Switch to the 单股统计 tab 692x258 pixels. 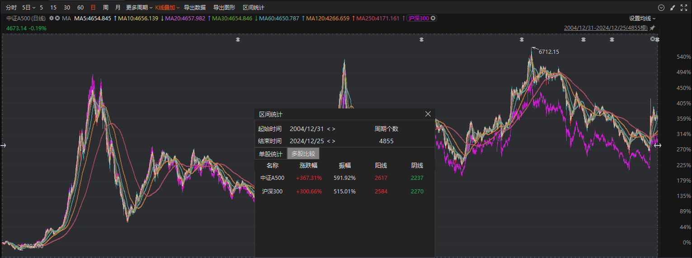pos(271,154)
